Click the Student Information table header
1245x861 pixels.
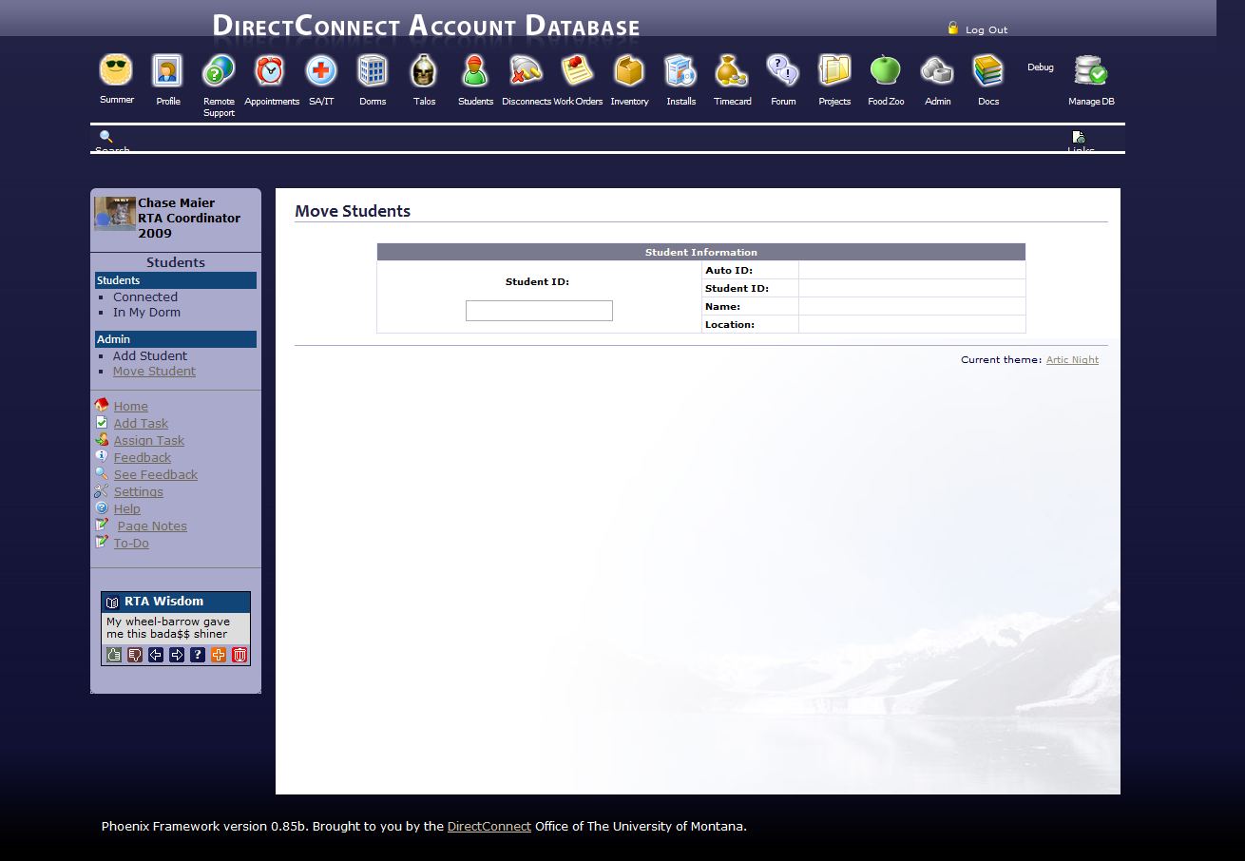pos(701,252)
